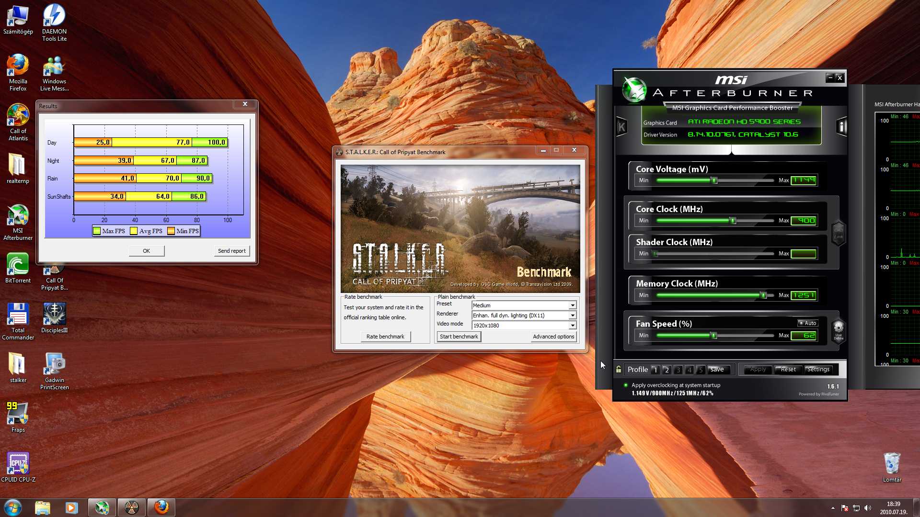
Task: Select the Lomtár recycle bin icon
Action: pos(892,467)
